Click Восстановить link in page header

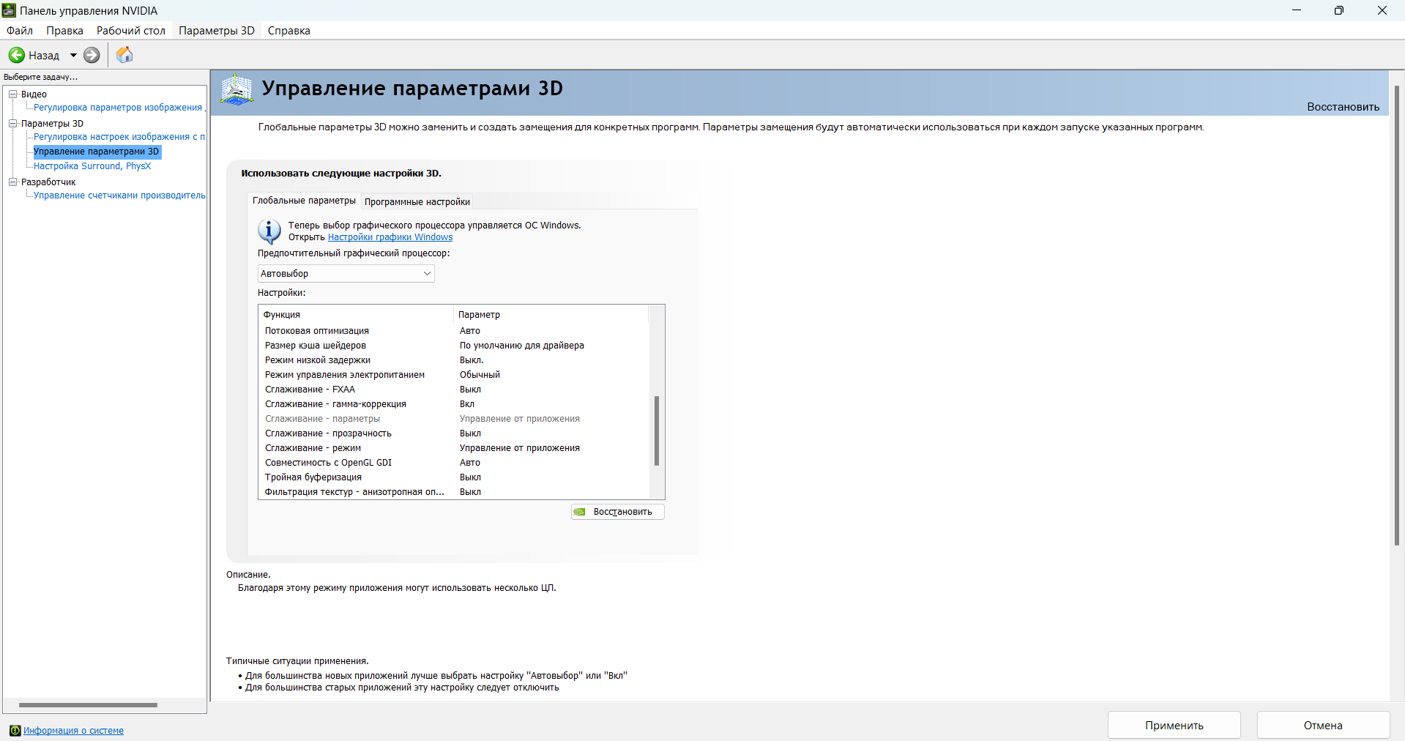[x=1343, y=107]
